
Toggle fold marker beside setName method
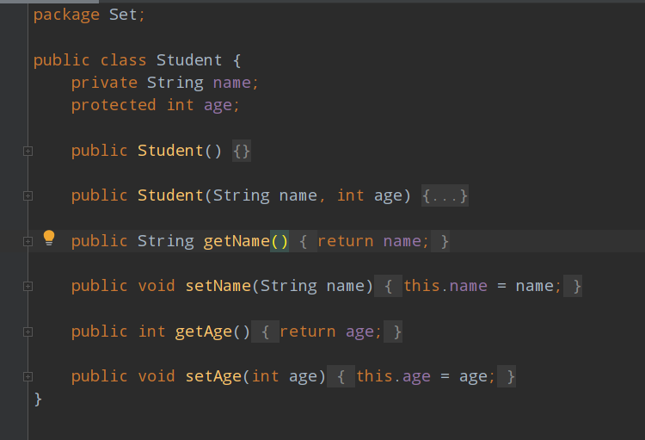[28, 286]
